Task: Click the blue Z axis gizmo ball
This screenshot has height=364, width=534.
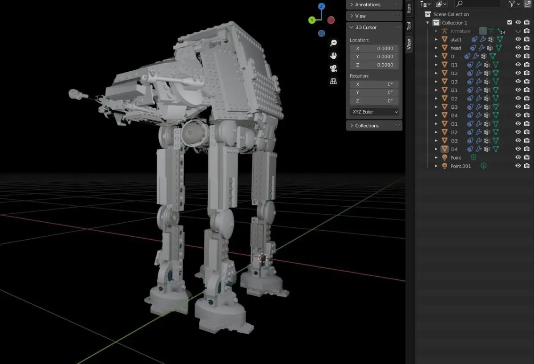Action: pos(322,7)
